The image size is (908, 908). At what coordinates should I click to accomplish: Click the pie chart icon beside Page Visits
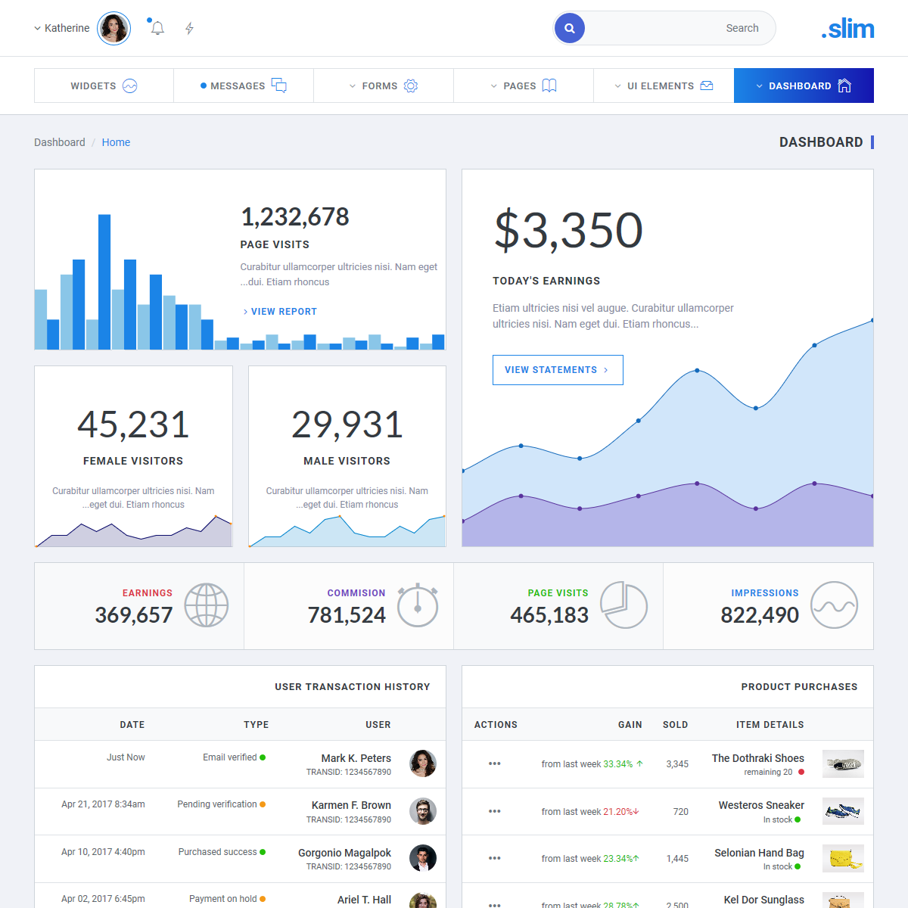point(623,605)
